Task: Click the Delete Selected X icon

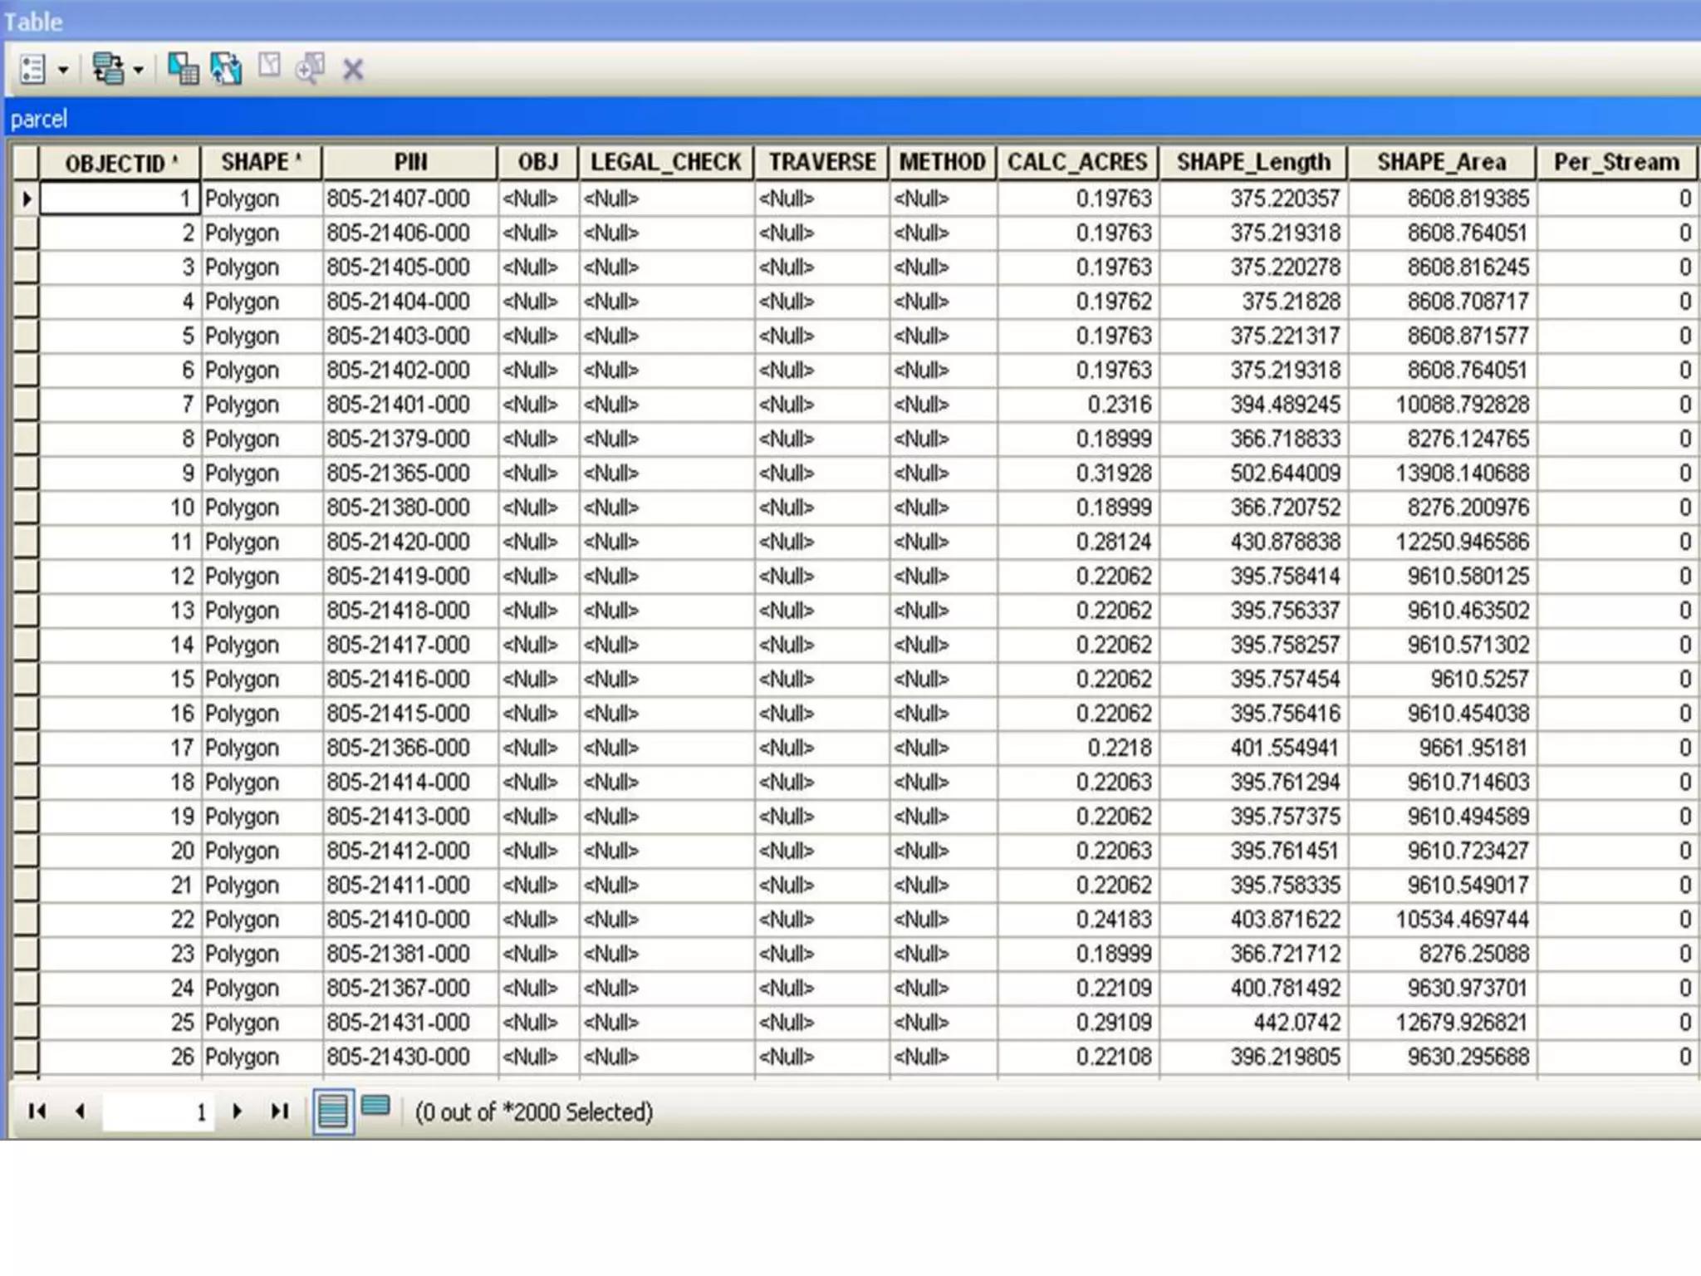Action: point(353,70)
